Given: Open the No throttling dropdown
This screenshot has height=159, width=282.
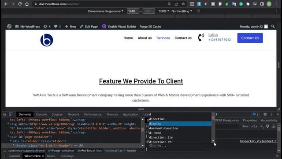Looking at the screenshot, I should (182, 11).
